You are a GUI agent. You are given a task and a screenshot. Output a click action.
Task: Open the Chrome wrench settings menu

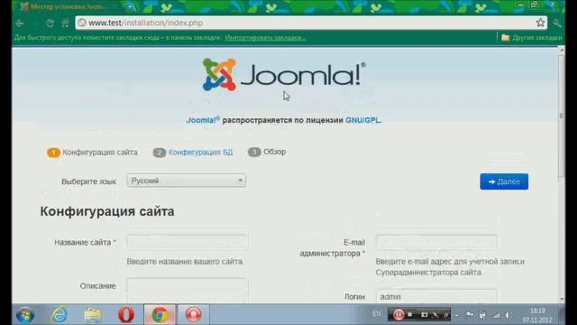click(557, 23)
